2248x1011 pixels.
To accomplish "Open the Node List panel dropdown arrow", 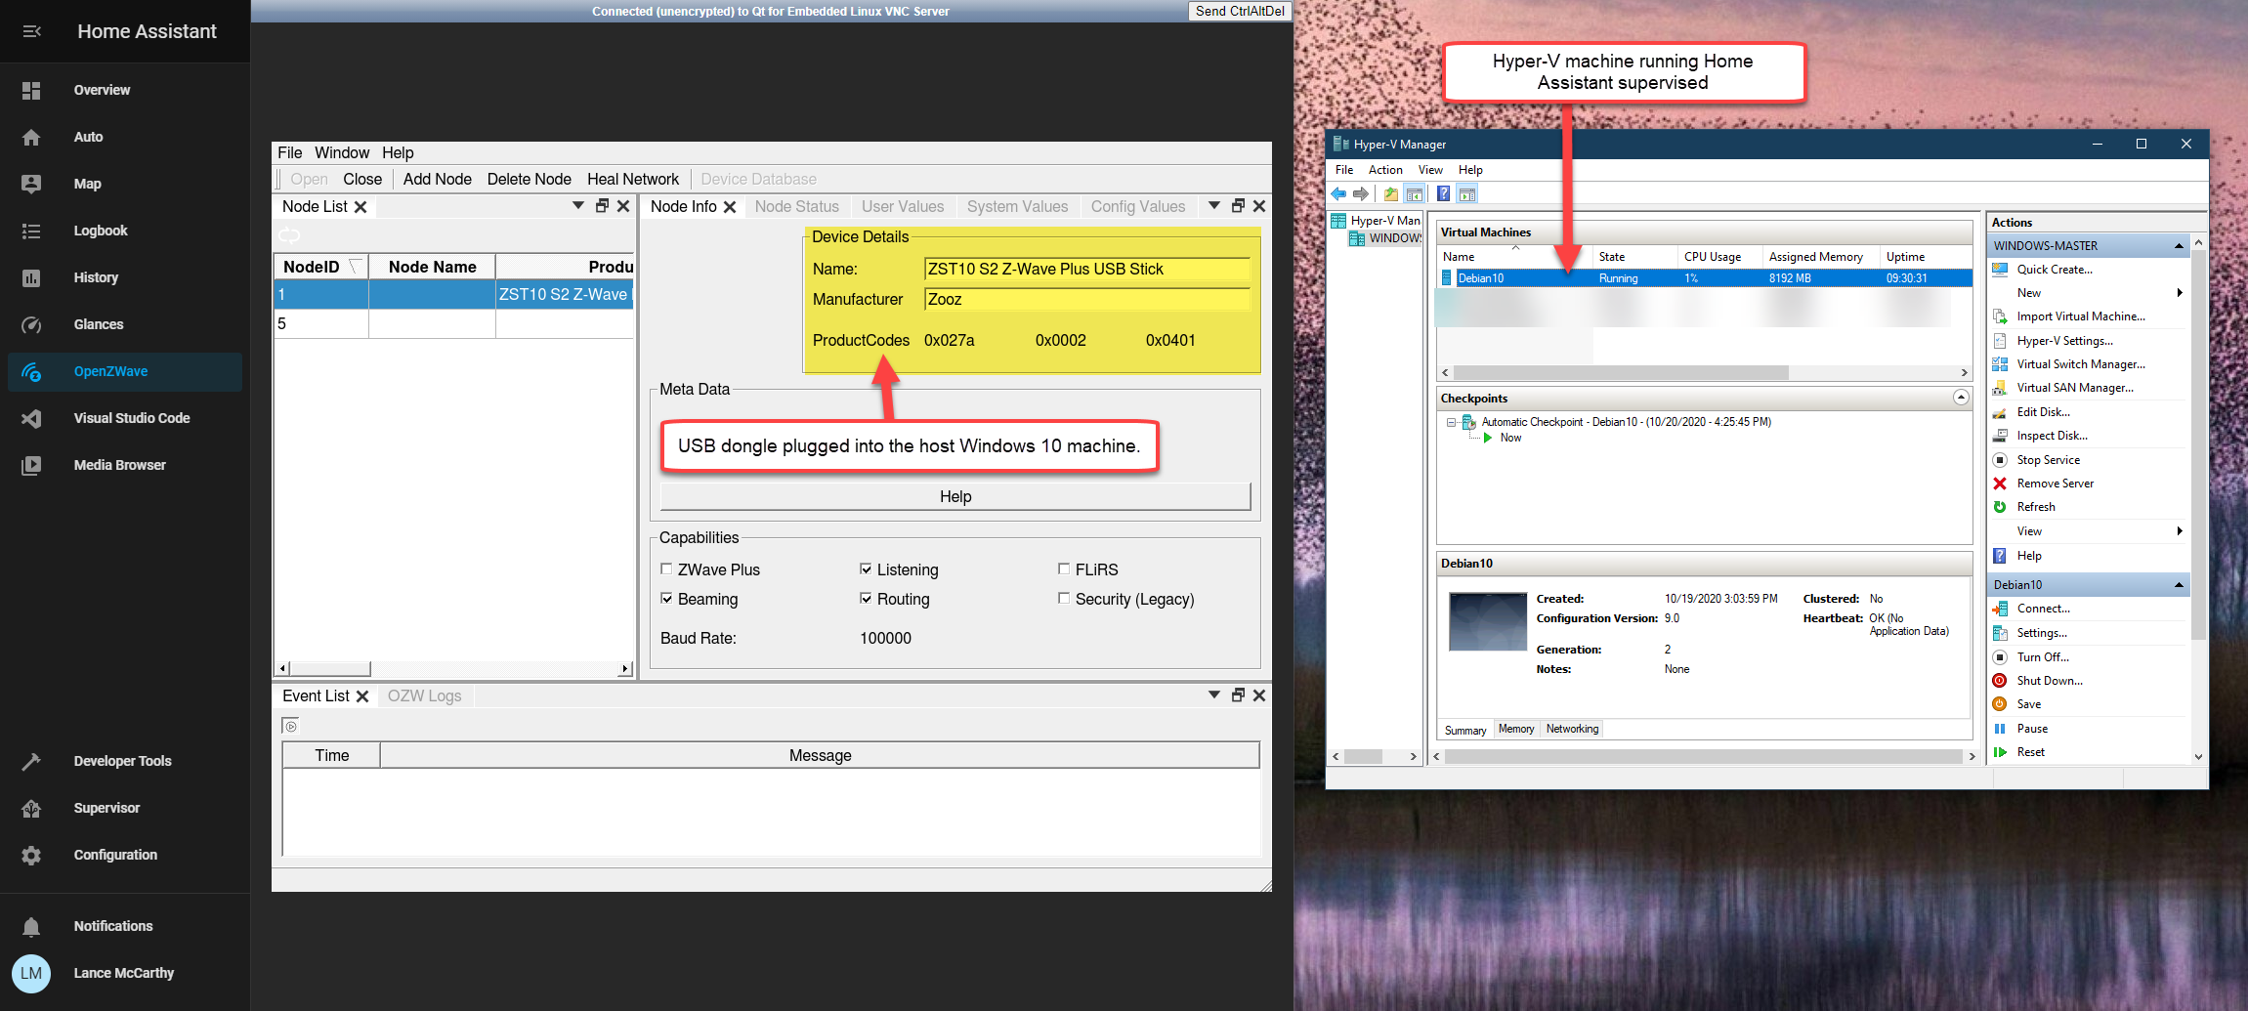I will click(x=577, y=206).
